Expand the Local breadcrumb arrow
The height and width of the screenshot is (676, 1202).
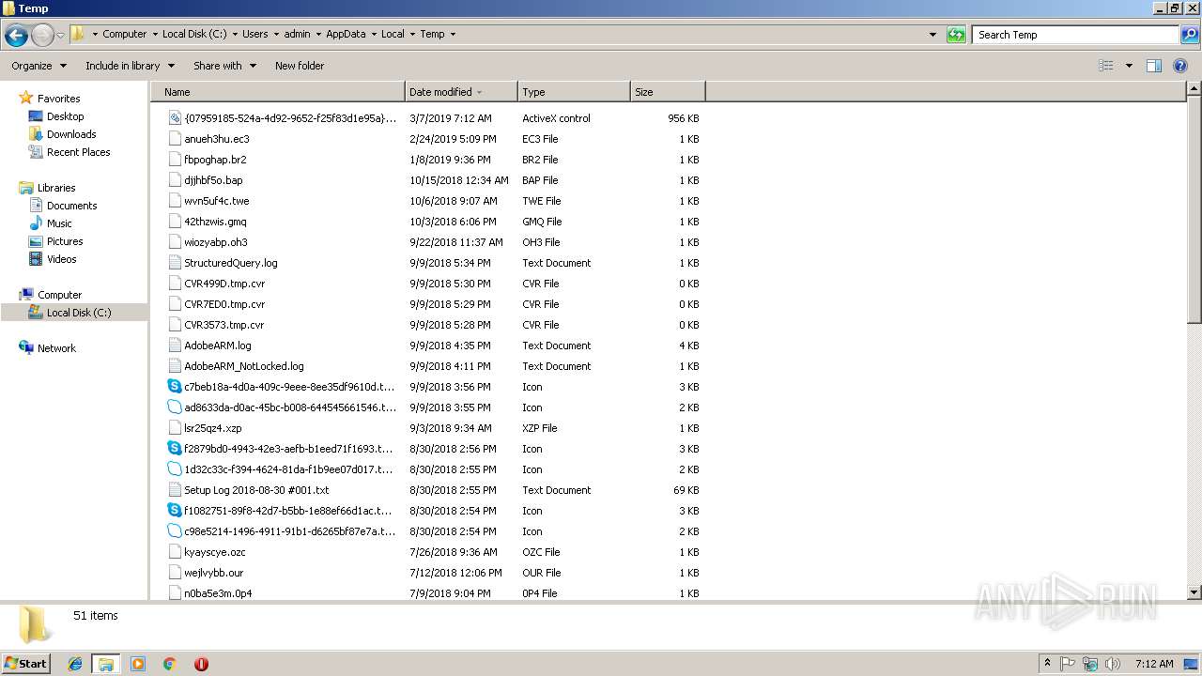411,34
